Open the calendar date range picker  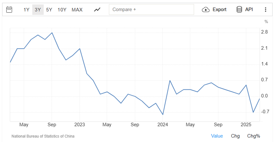coord(9,9)
